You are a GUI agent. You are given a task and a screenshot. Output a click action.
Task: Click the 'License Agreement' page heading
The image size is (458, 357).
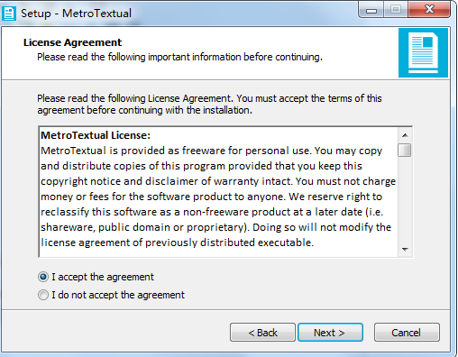tap(72, 42)
